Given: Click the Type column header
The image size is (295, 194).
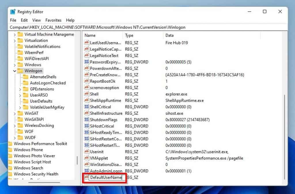Looking at the screenshot, I should pos(143,35).
